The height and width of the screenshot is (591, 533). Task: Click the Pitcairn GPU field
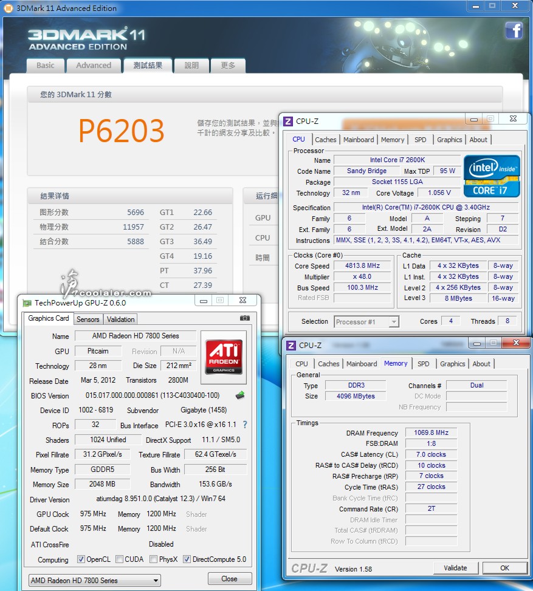[98, 351]
